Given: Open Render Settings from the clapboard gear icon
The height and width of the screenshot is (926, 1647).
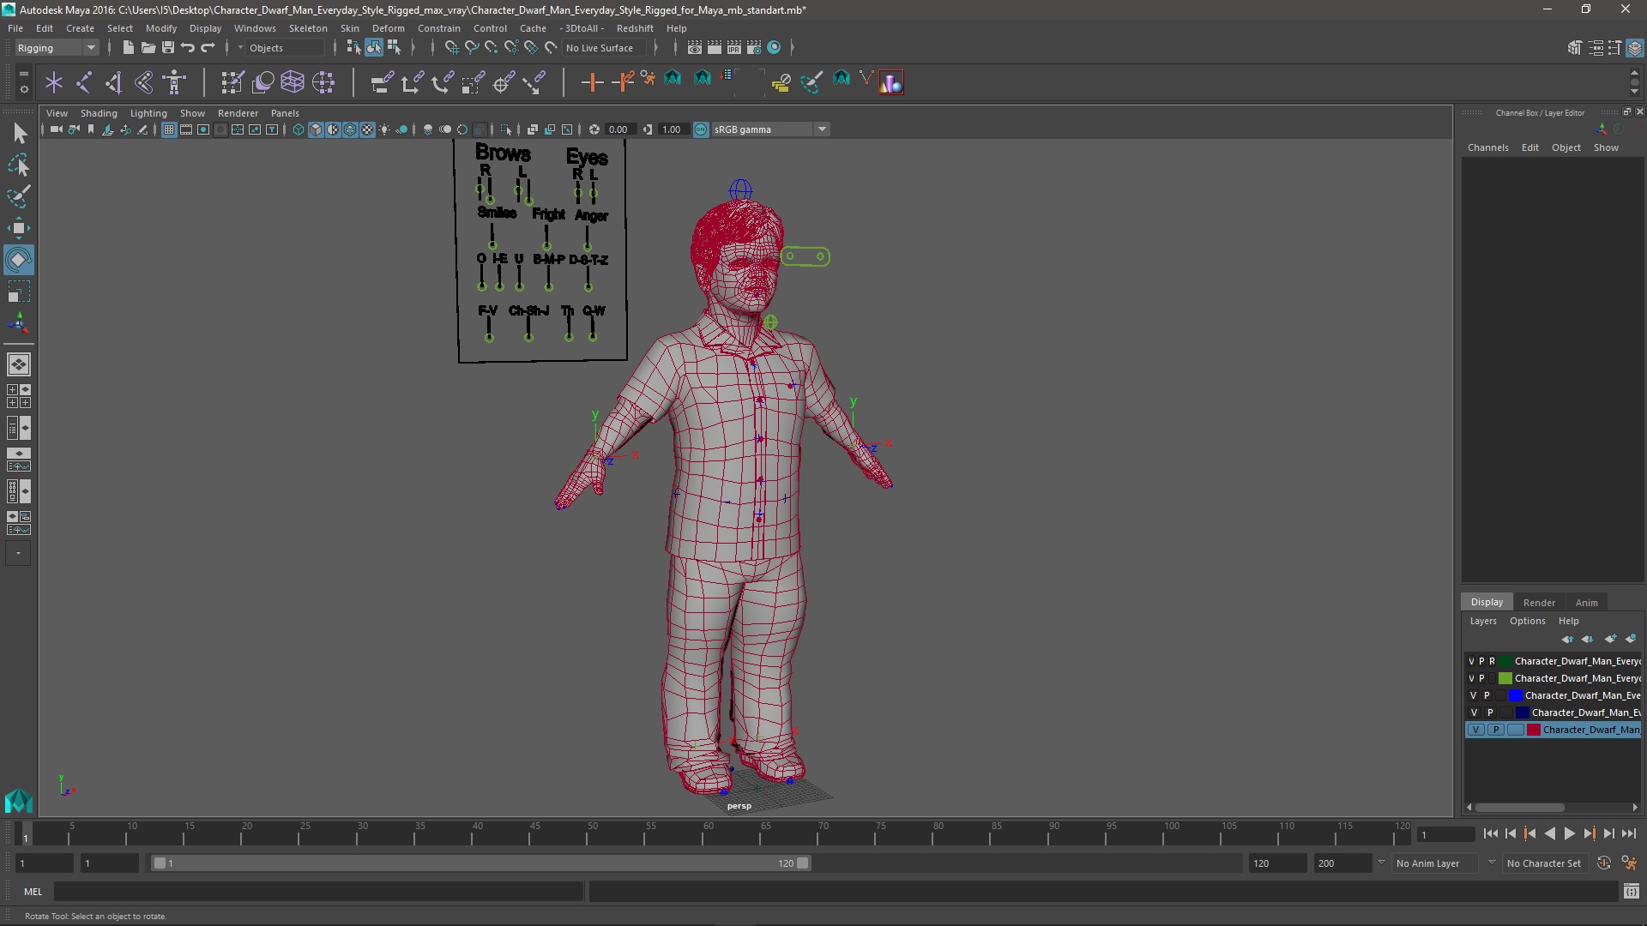Looking at the screenshot, I should pyautogui.click(x=754, y=48).
